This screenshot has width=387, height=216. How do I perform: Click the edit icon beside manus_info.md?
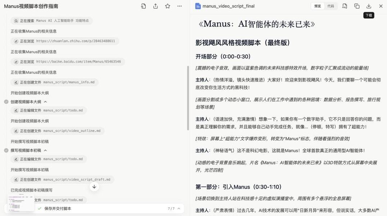[16, 82]
